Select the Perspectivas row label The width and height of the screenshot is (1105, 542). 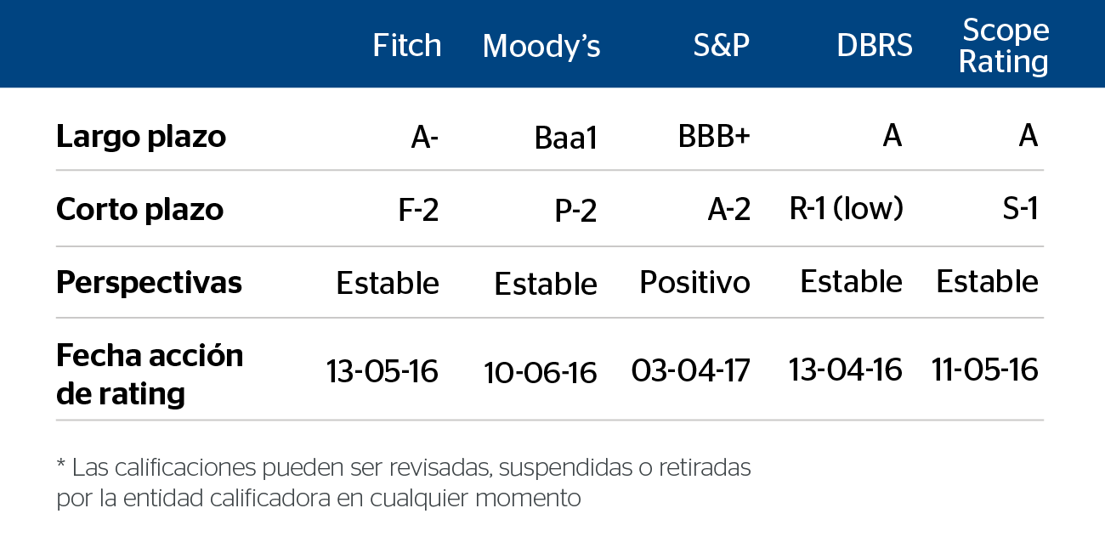coord(149,282)
